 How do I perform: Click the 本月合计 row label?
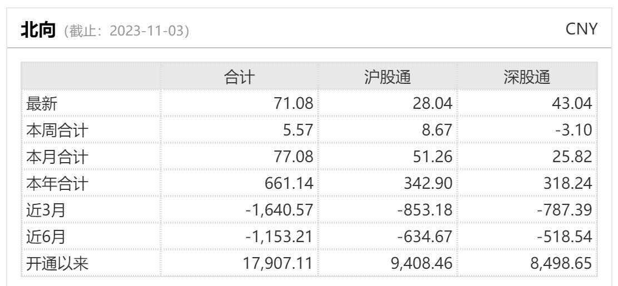[x=57, y=158]
